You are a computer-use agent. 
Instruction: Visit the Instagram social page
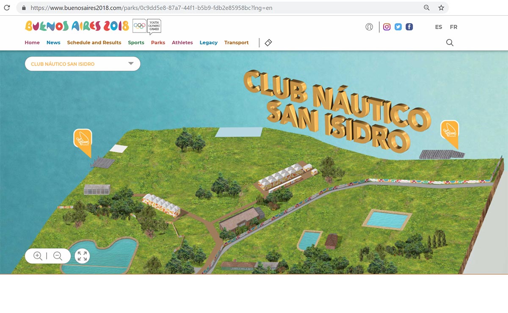(x=387, y=27)
